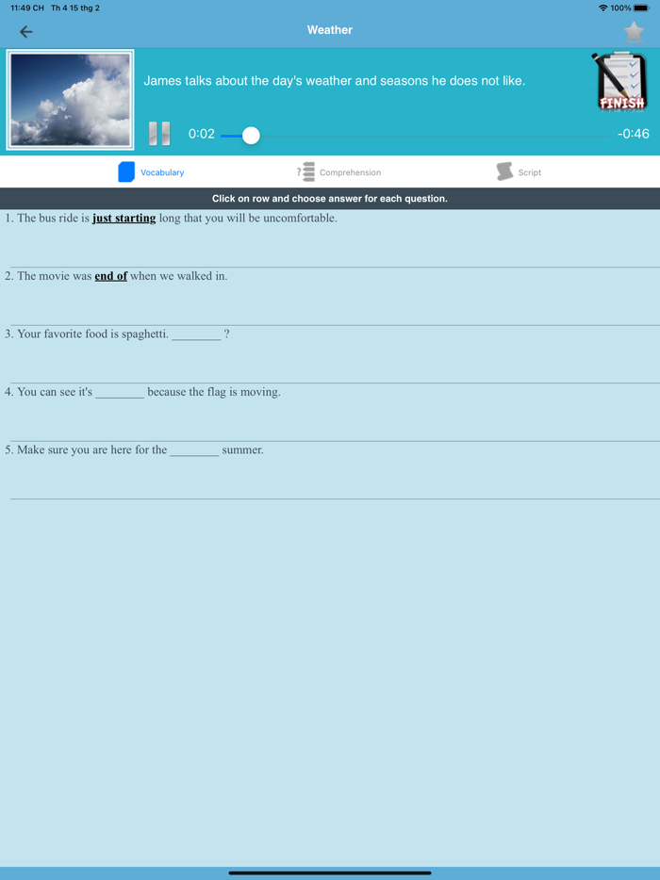The height and width of the screenshot is (880, 660).
Task: Pause the audio playback
Action: (159, 134)
